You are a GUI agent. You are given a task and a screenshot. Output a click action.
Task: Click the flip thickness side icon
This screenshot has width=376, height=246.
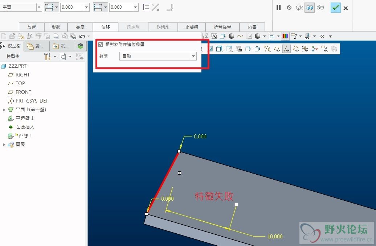tap(146, 7)
